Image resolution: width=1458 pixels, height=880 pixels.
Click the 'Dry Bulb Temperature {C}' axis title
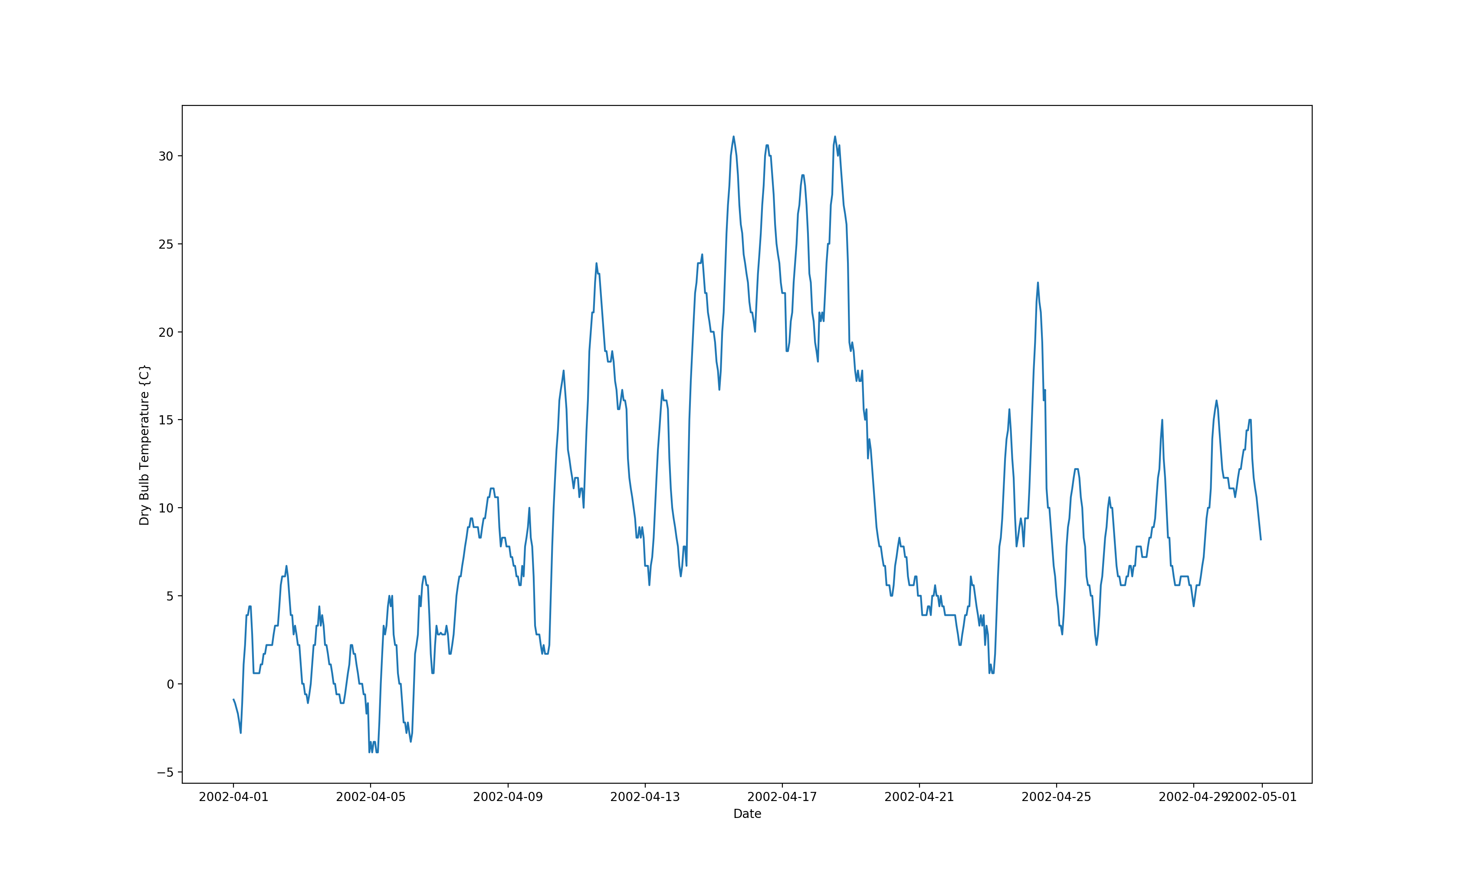144,445
